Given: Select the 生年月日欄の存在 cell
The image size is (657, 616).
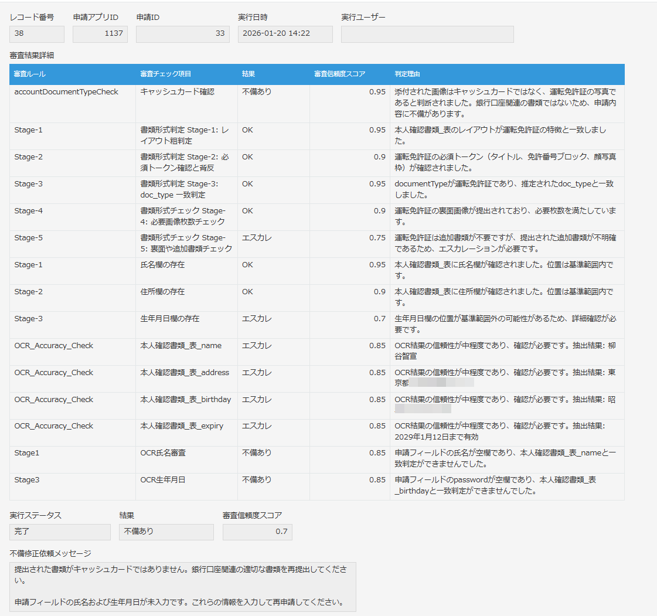Looking at the screenshot, I should [186, 325].
